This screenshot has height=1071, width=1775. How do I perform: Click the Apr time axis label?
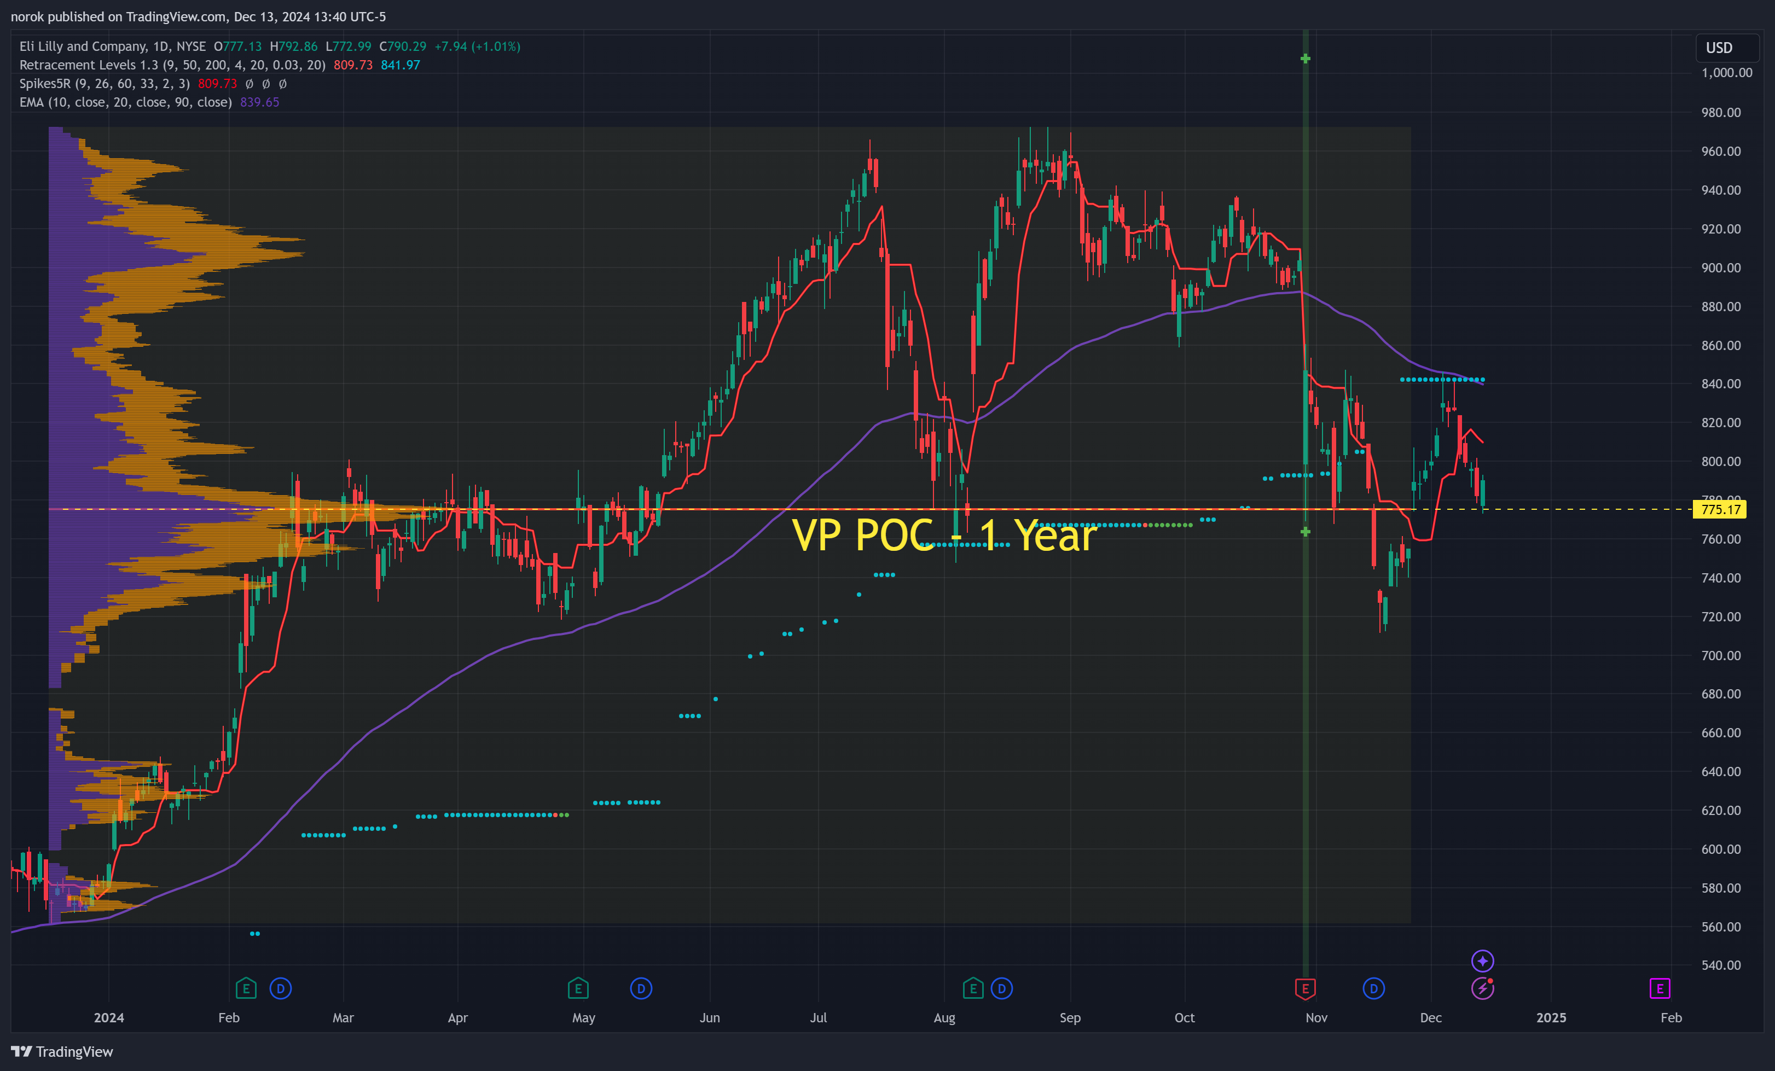pyautogui.click(x=457, y=1018)
